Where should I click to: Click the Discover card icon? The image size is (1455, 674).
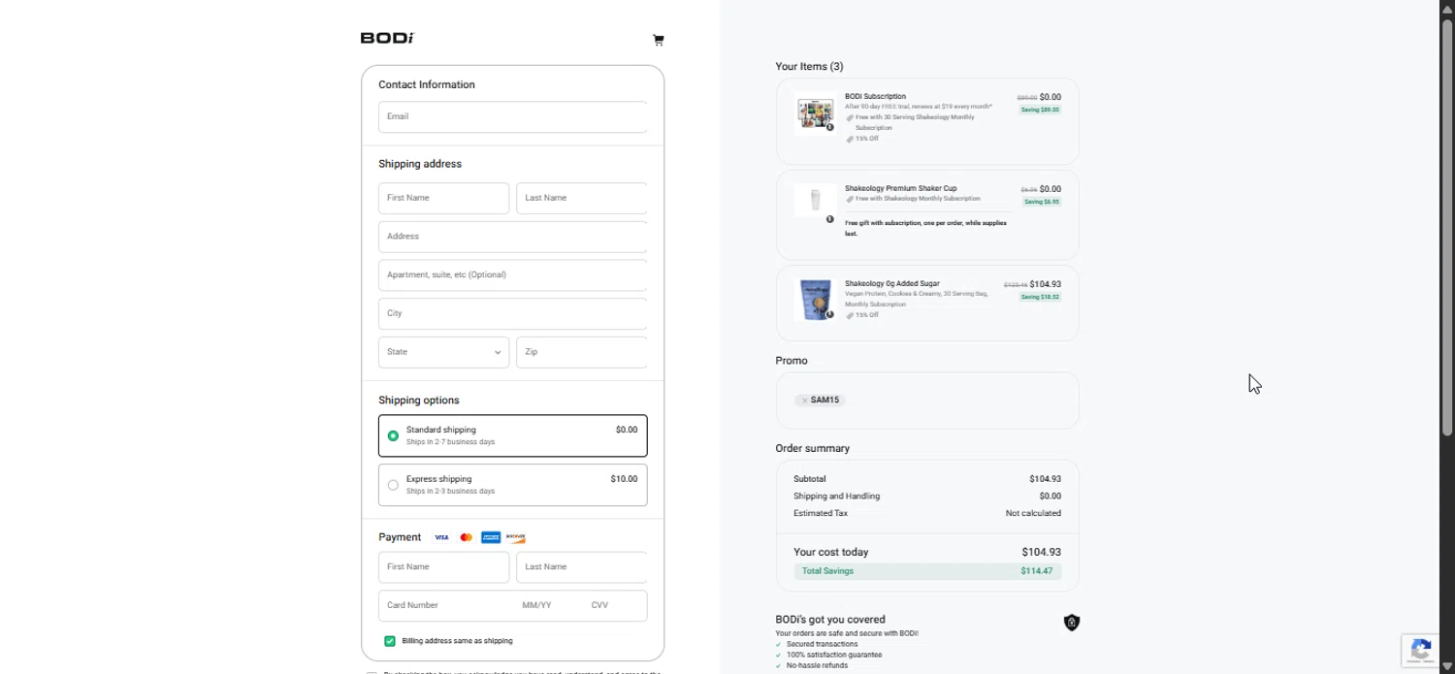515,537
